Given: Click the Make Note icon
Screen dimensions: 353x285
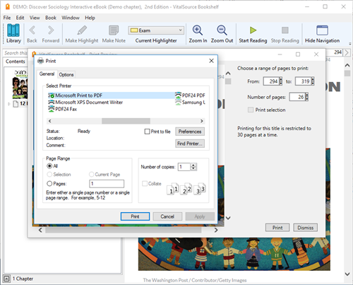Looking at the screenshot, I should point(114,30).
